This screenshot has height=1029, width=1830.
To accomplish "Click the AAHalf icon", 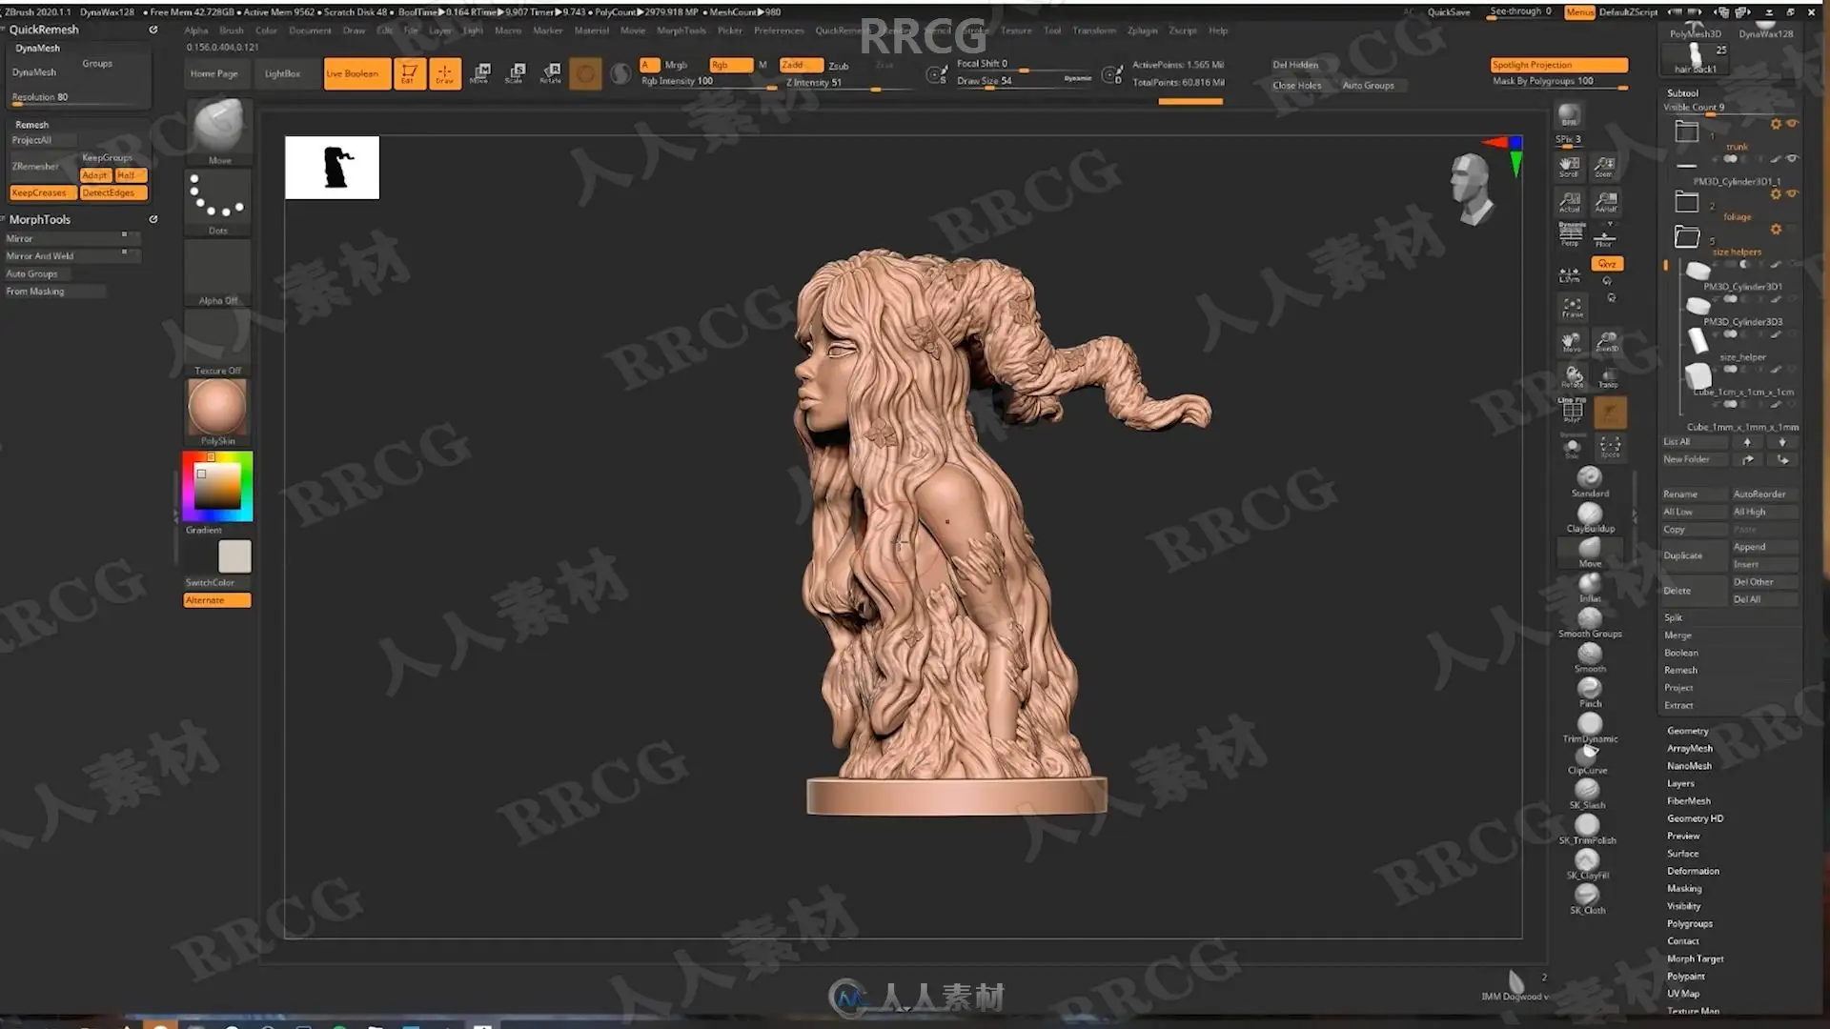I will point(1605,202).
